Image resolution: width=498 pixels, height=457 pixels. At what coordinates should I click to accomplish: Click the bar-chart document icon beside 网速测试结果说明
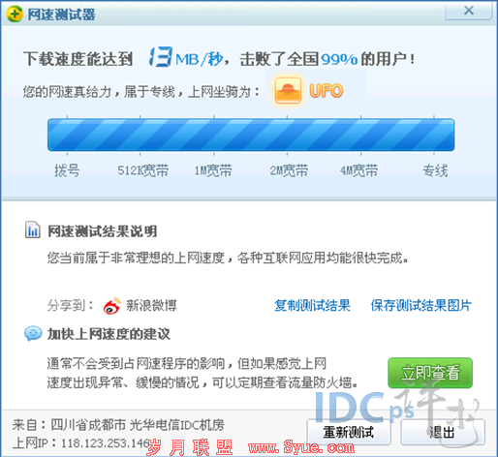click(x=33, y=229)
